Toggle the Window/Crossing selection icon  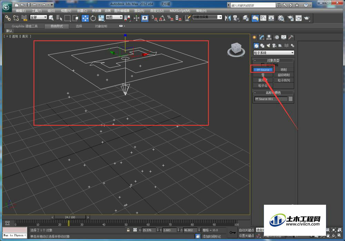pos(75,18)
